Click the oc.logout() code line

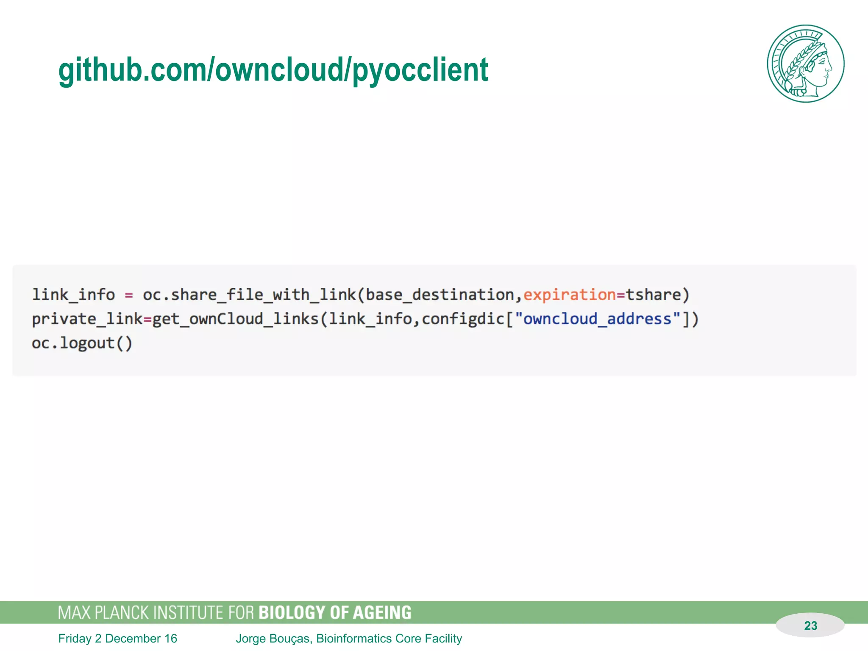point(82,343)
